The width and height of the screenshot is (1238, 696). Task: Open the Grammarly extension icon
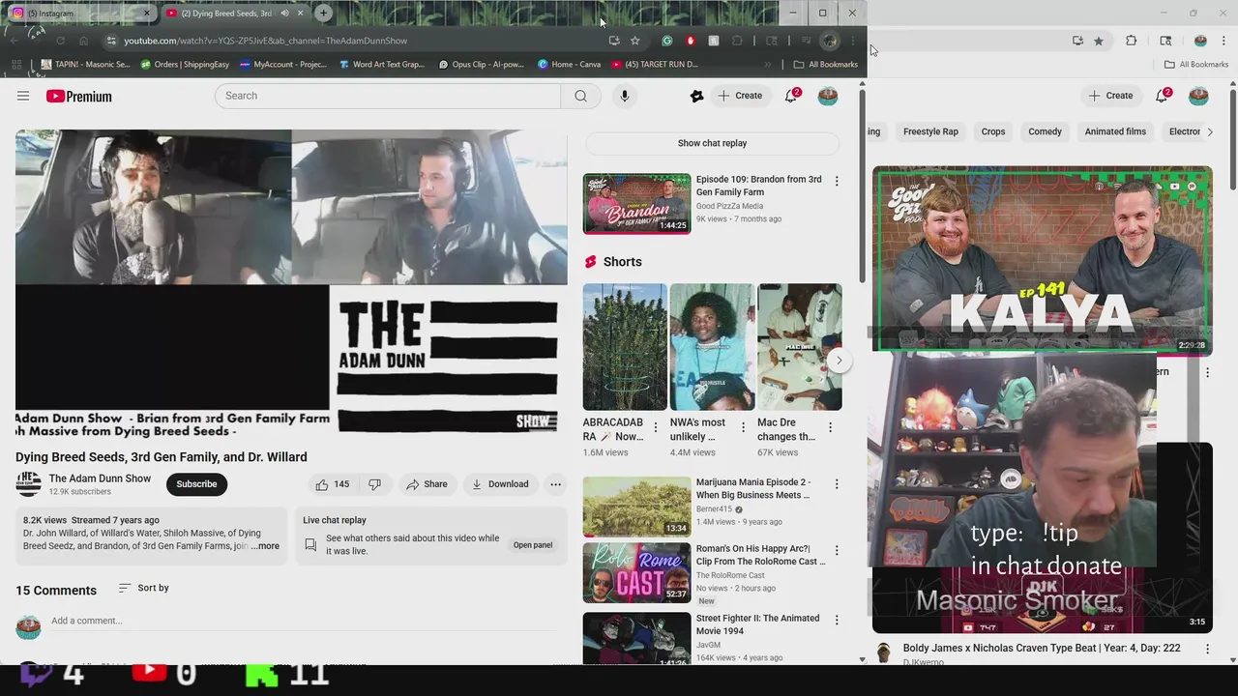pyautogui.click(x=666, y=41)
